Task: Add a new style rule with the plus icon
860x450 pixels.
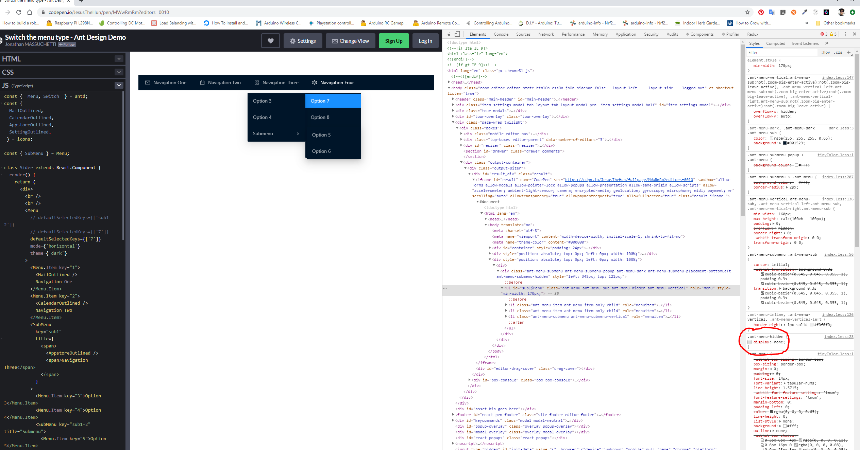Action: tap(849, 52)
